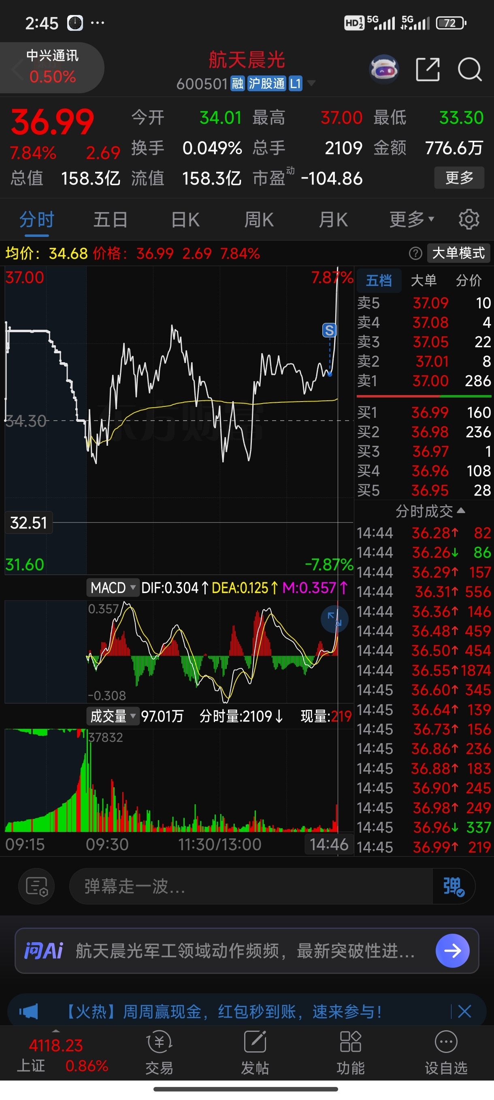
Task: Tap the trade row 36.55 with 1874
Action: click(x=424, y=670)
